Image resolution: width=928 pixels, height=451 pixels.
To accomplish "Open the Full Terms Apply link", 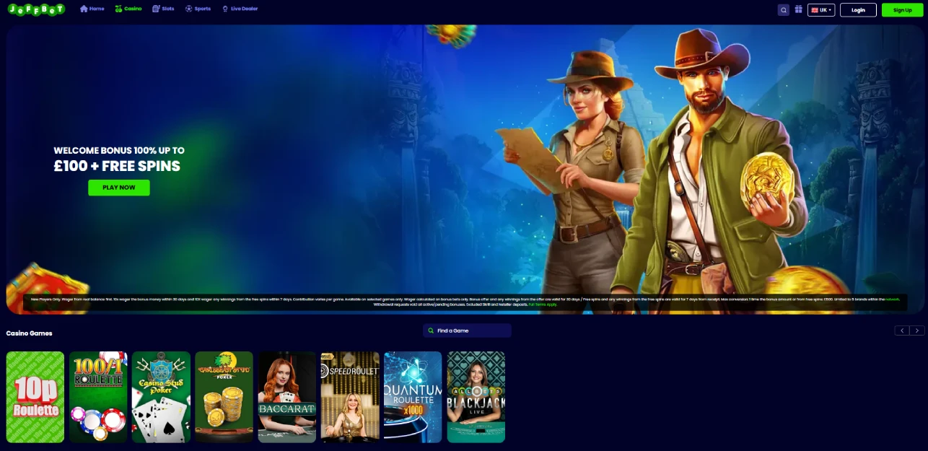I will (x=543, y=305).
